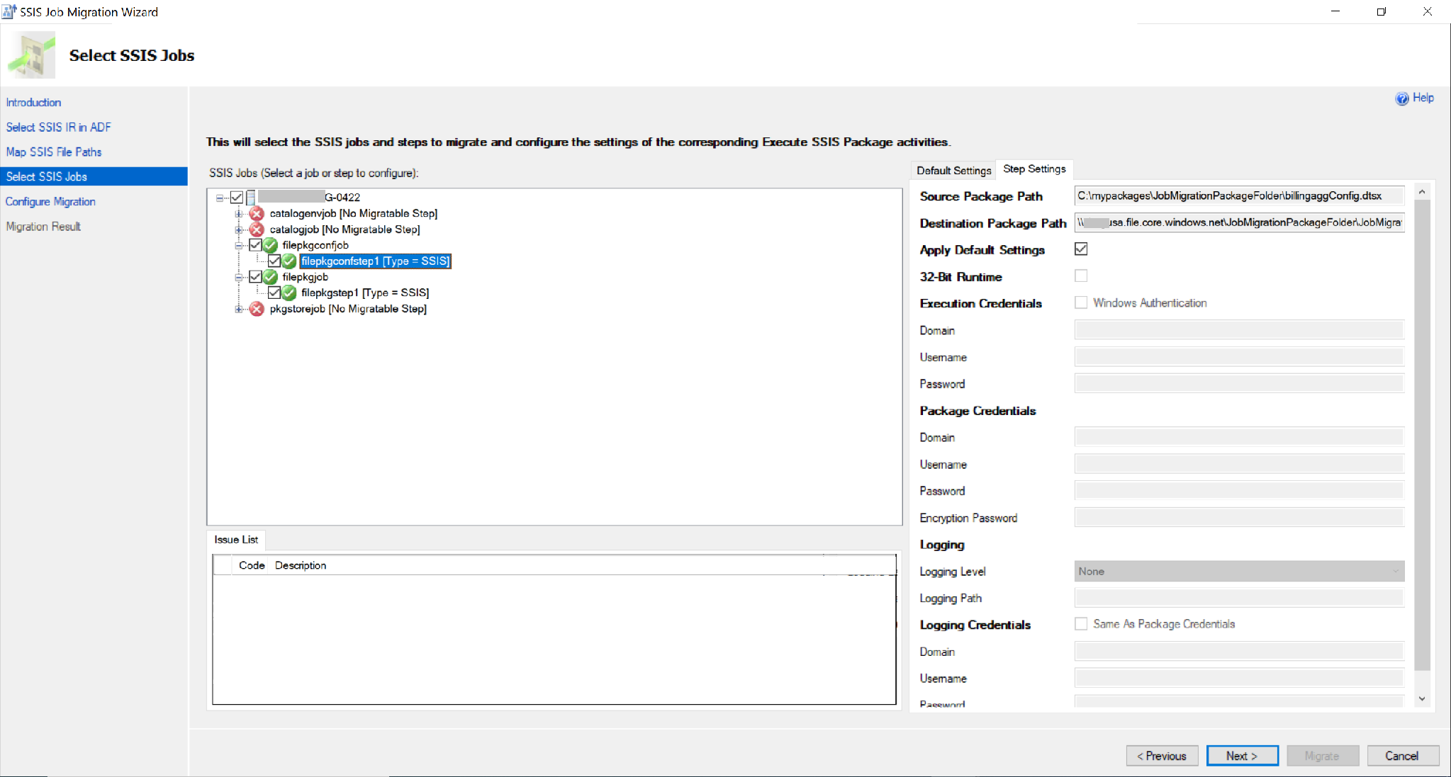The height and width of the screenshot is (777, 1451).
Task: Toggle the Apply Default Settings checkbox
Action: coord(1080,249)
